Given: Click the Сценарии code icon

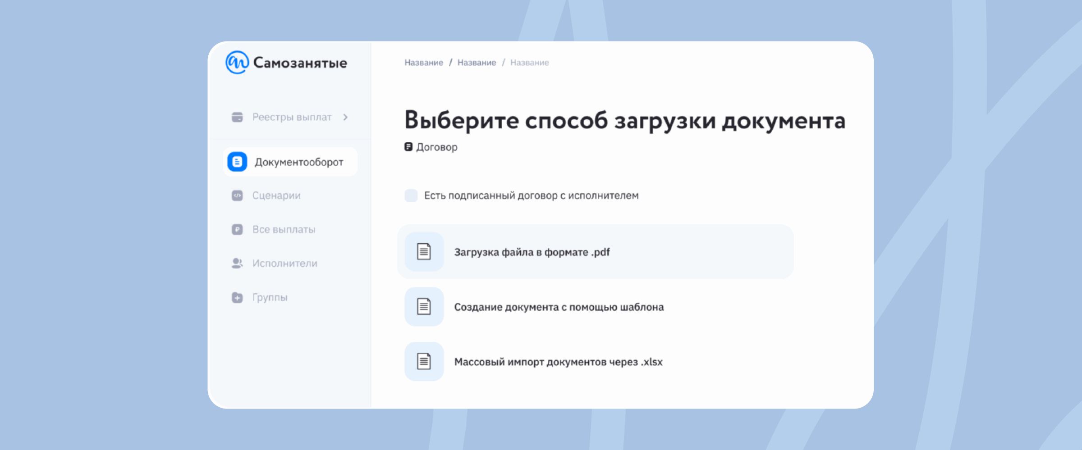Looking at the screenshot, I should [237, 195].
